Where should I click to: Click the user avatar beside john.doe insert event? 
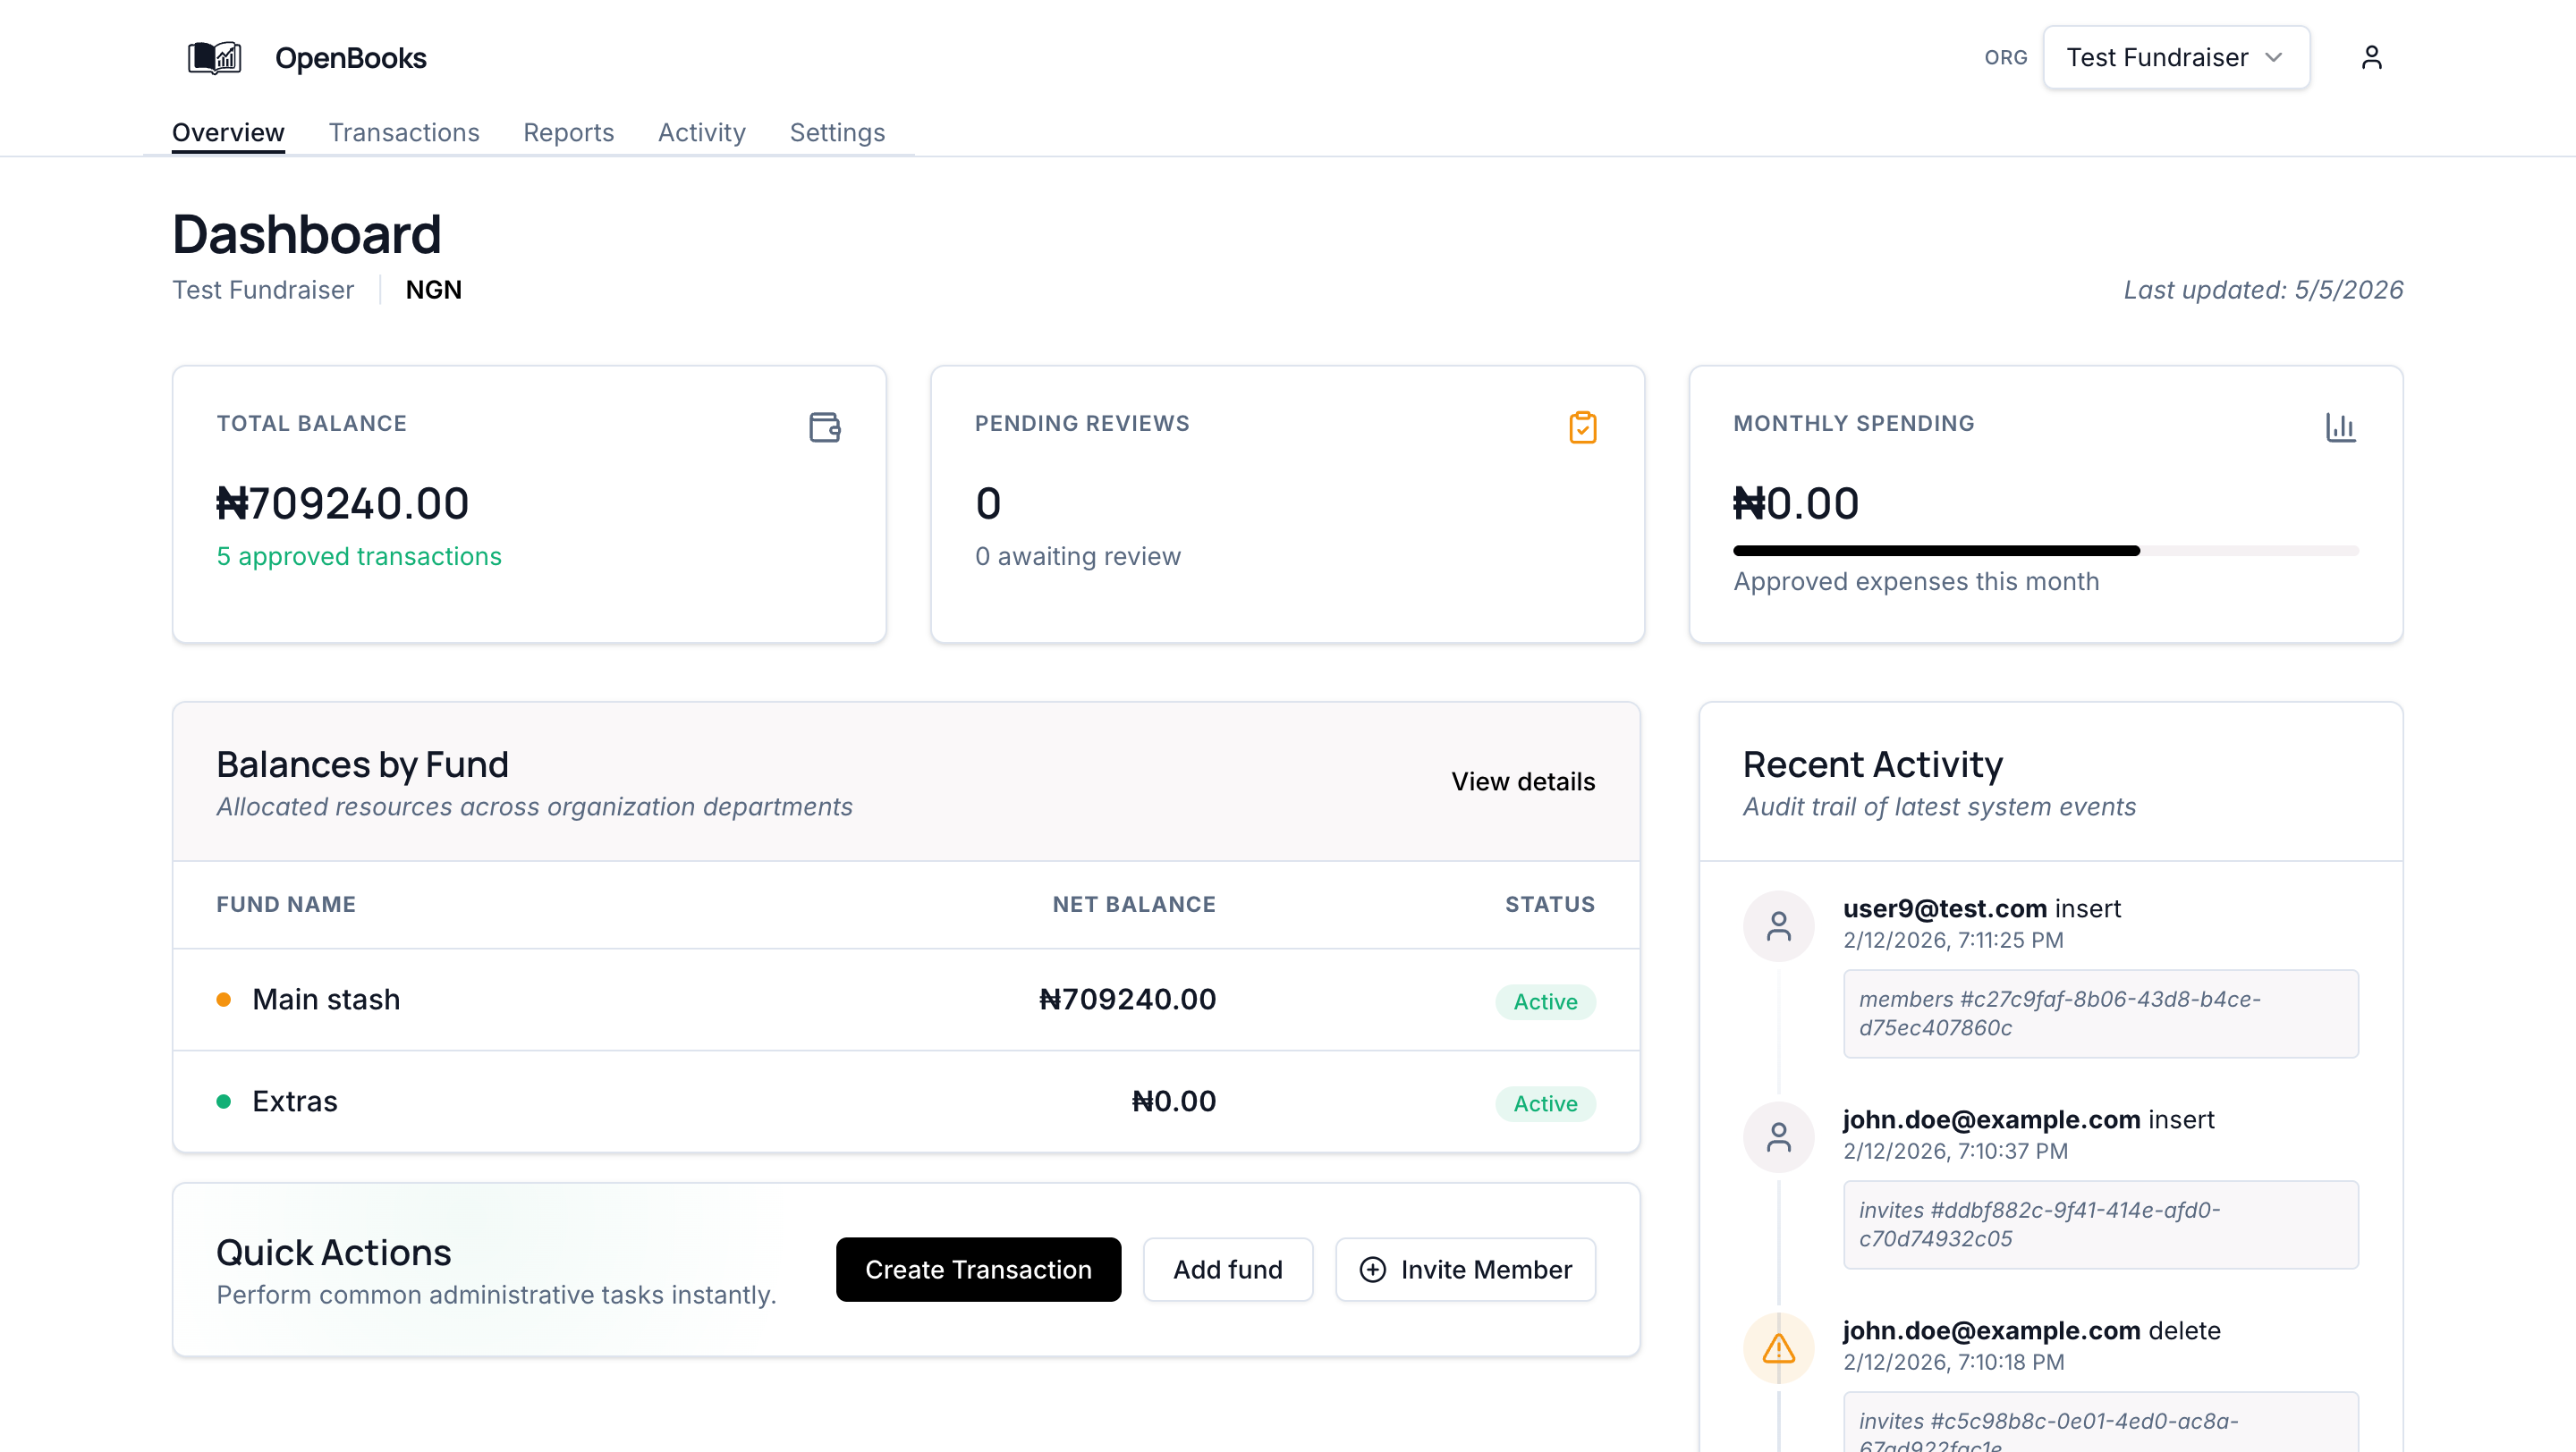pyautogui.click(x=1779, y=1137)
